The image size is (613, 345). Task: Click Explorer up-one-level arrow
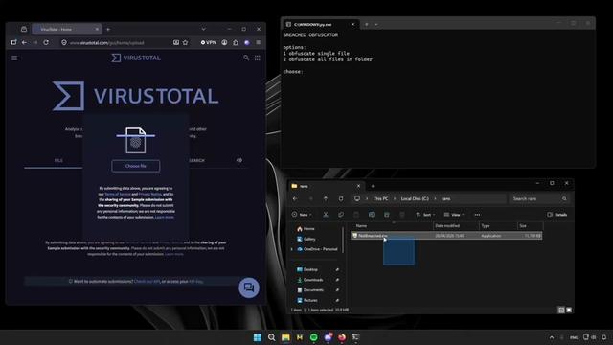326,198
